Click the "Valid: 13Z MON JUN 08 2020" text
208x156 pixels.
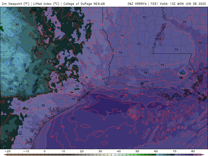point(183,4)
